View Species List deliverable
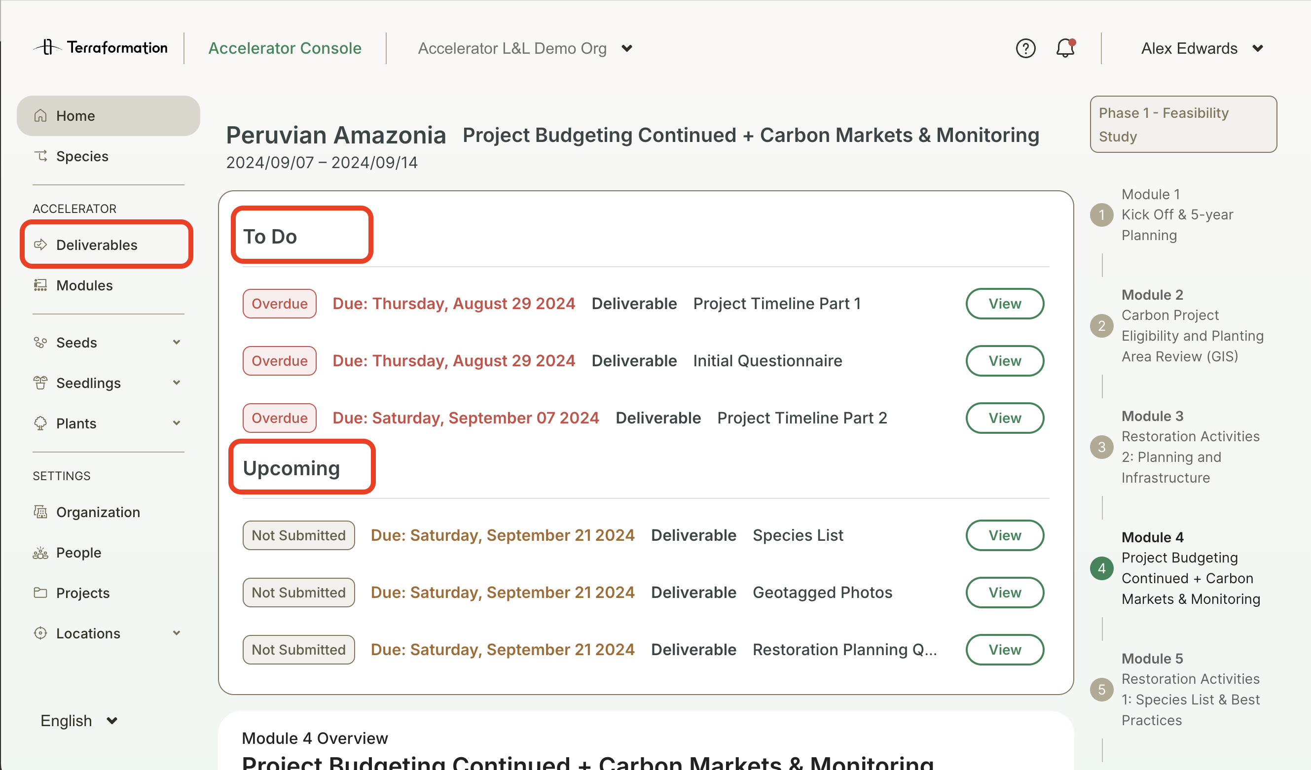The width and height of the screenshot is (1311, 770). tap(1005, 535)
